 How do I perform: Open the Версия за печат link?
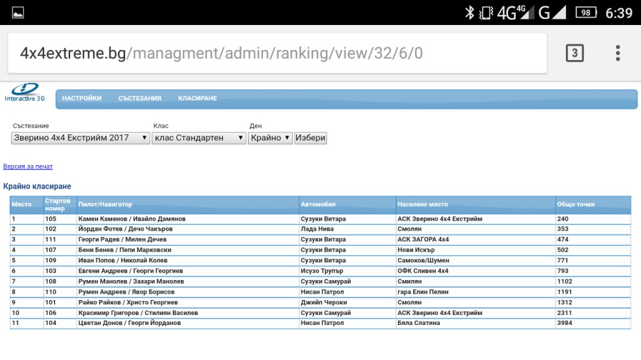point(28,167)
